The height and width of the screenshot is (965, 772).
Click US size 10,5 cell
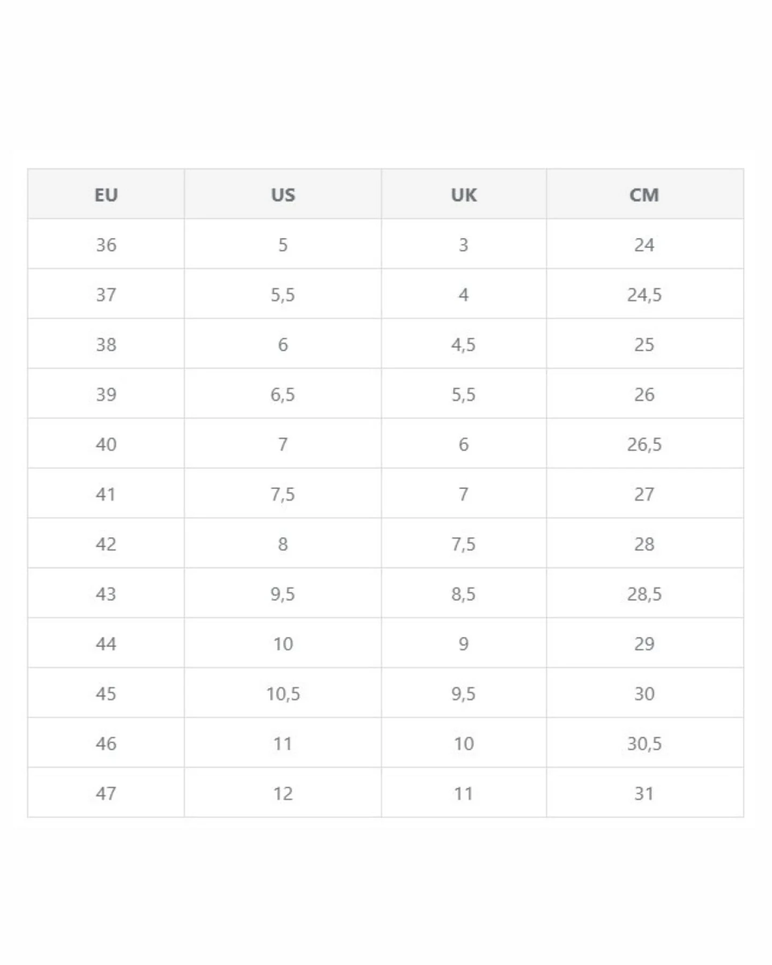pyautogui.click(x=283, y=693)
